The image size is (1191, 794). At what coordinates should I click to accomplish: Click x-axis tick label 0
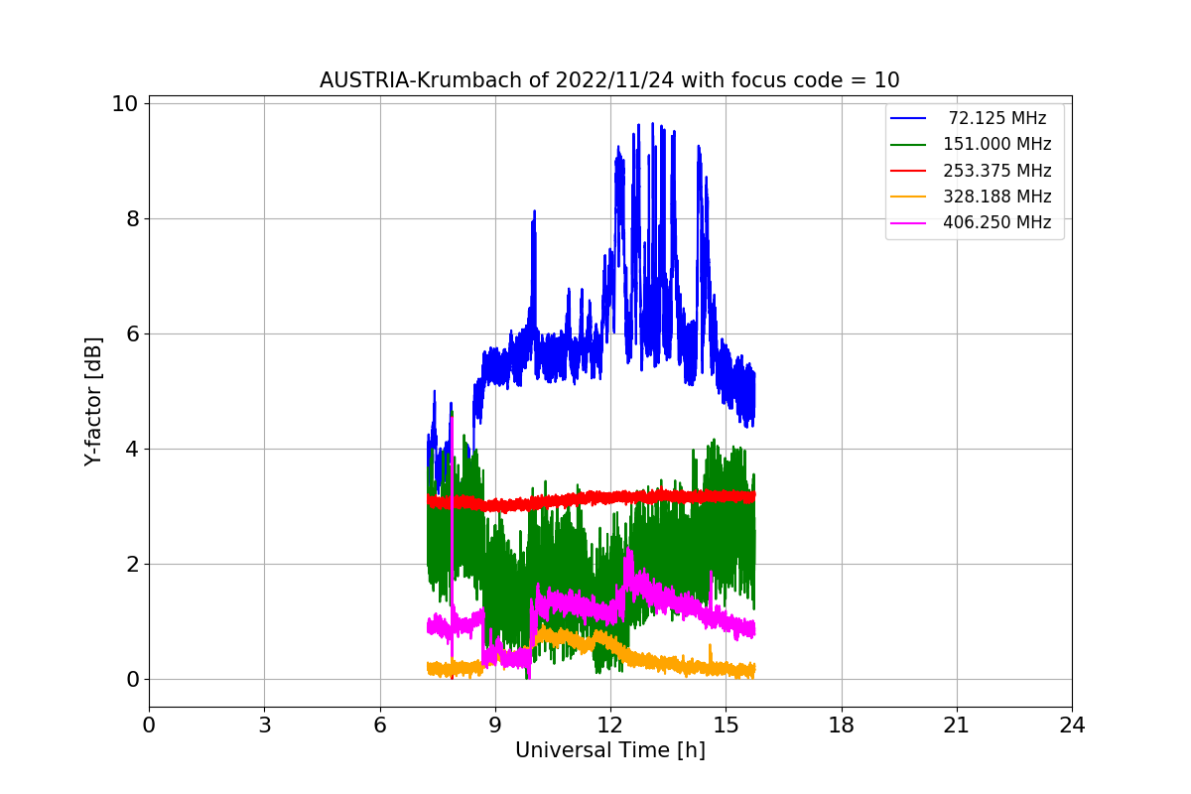click(149, 726)
